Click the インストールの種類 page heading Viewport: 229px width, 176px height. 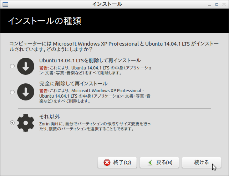pos(45,21)
